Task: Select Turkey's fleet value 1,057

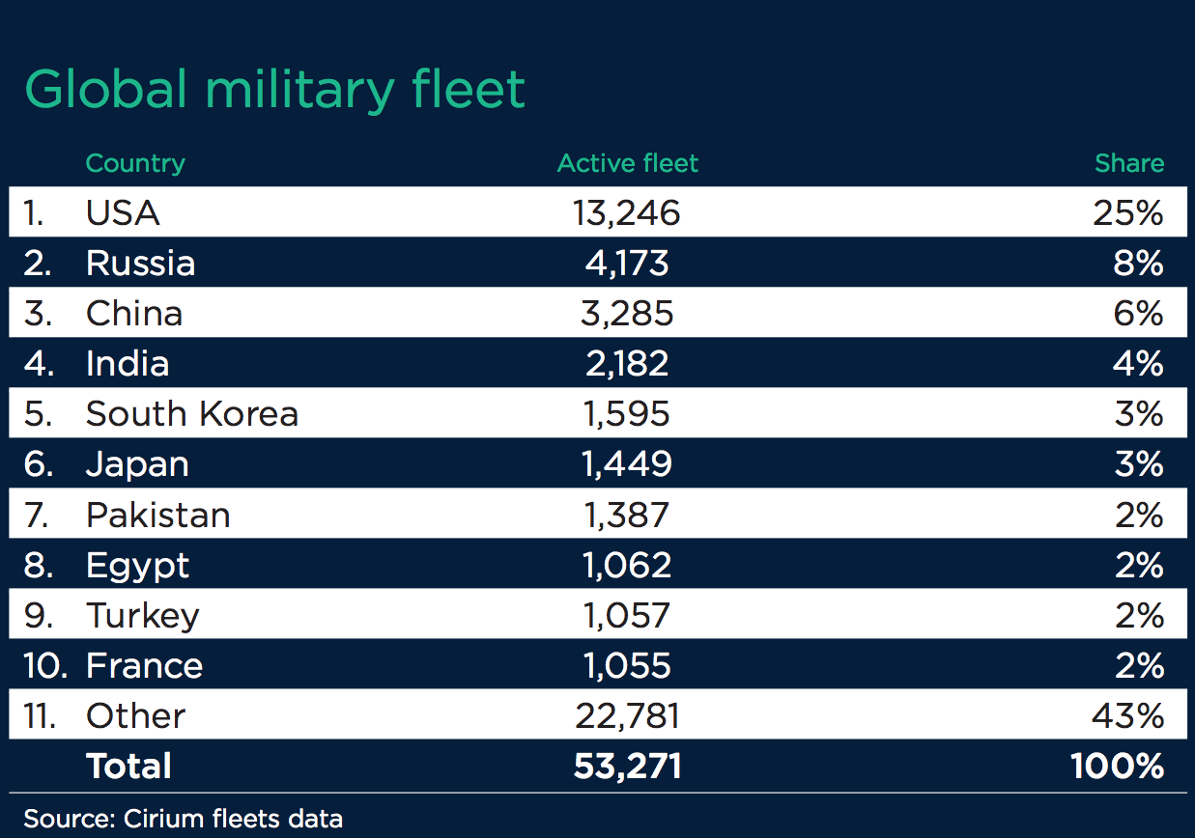Action: (x=627, y=615)
